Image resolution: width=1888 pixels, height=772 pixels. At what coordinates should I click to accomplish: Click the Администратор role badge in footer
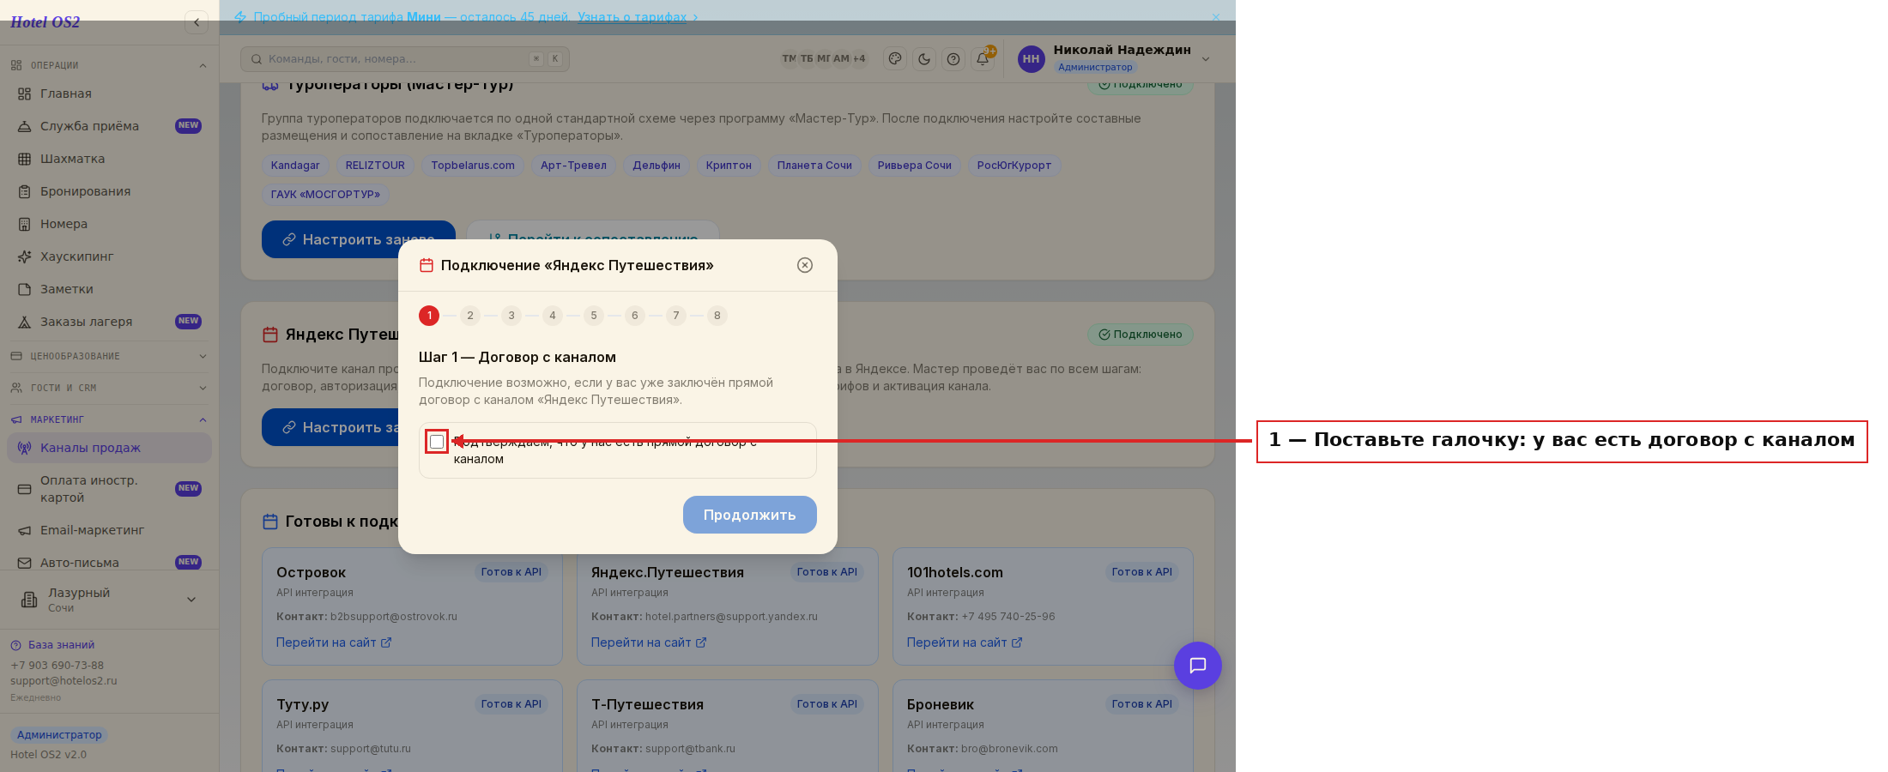tap(59, 735)
